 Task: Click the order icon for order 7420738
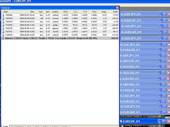3,28
